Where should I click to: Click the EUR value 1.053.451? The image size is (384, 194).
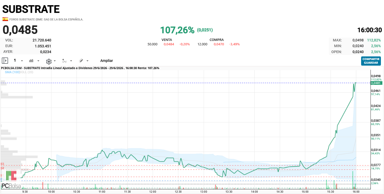click(43, 46)
